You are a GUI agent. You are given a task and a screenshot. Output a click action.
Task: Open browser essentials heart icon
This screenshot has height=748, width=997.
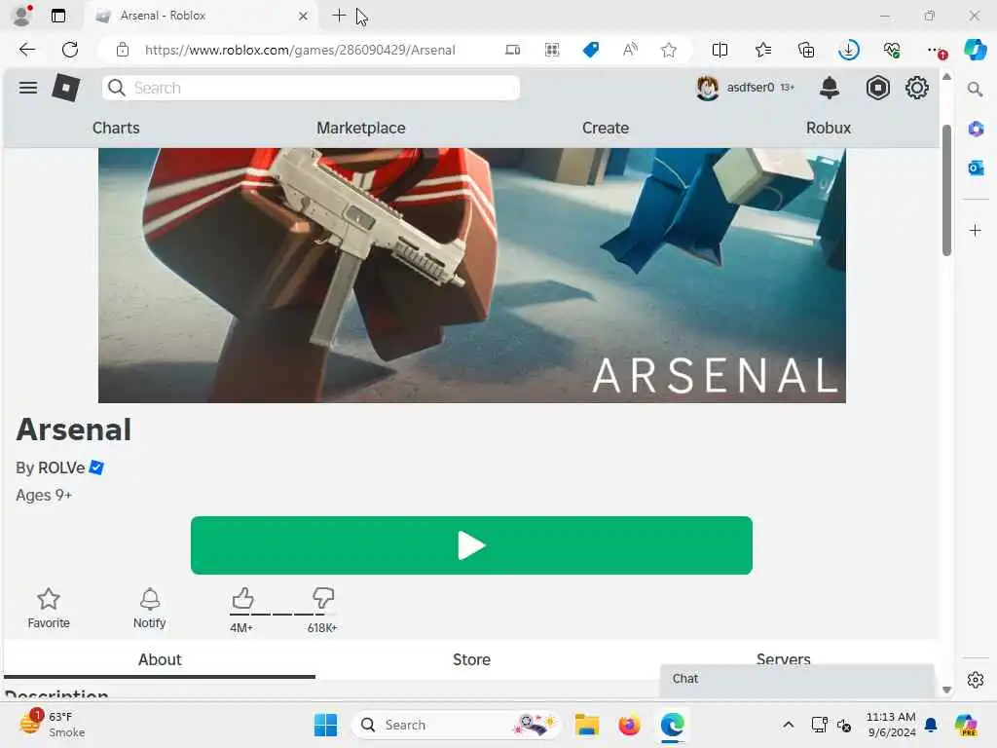[892, 50]
